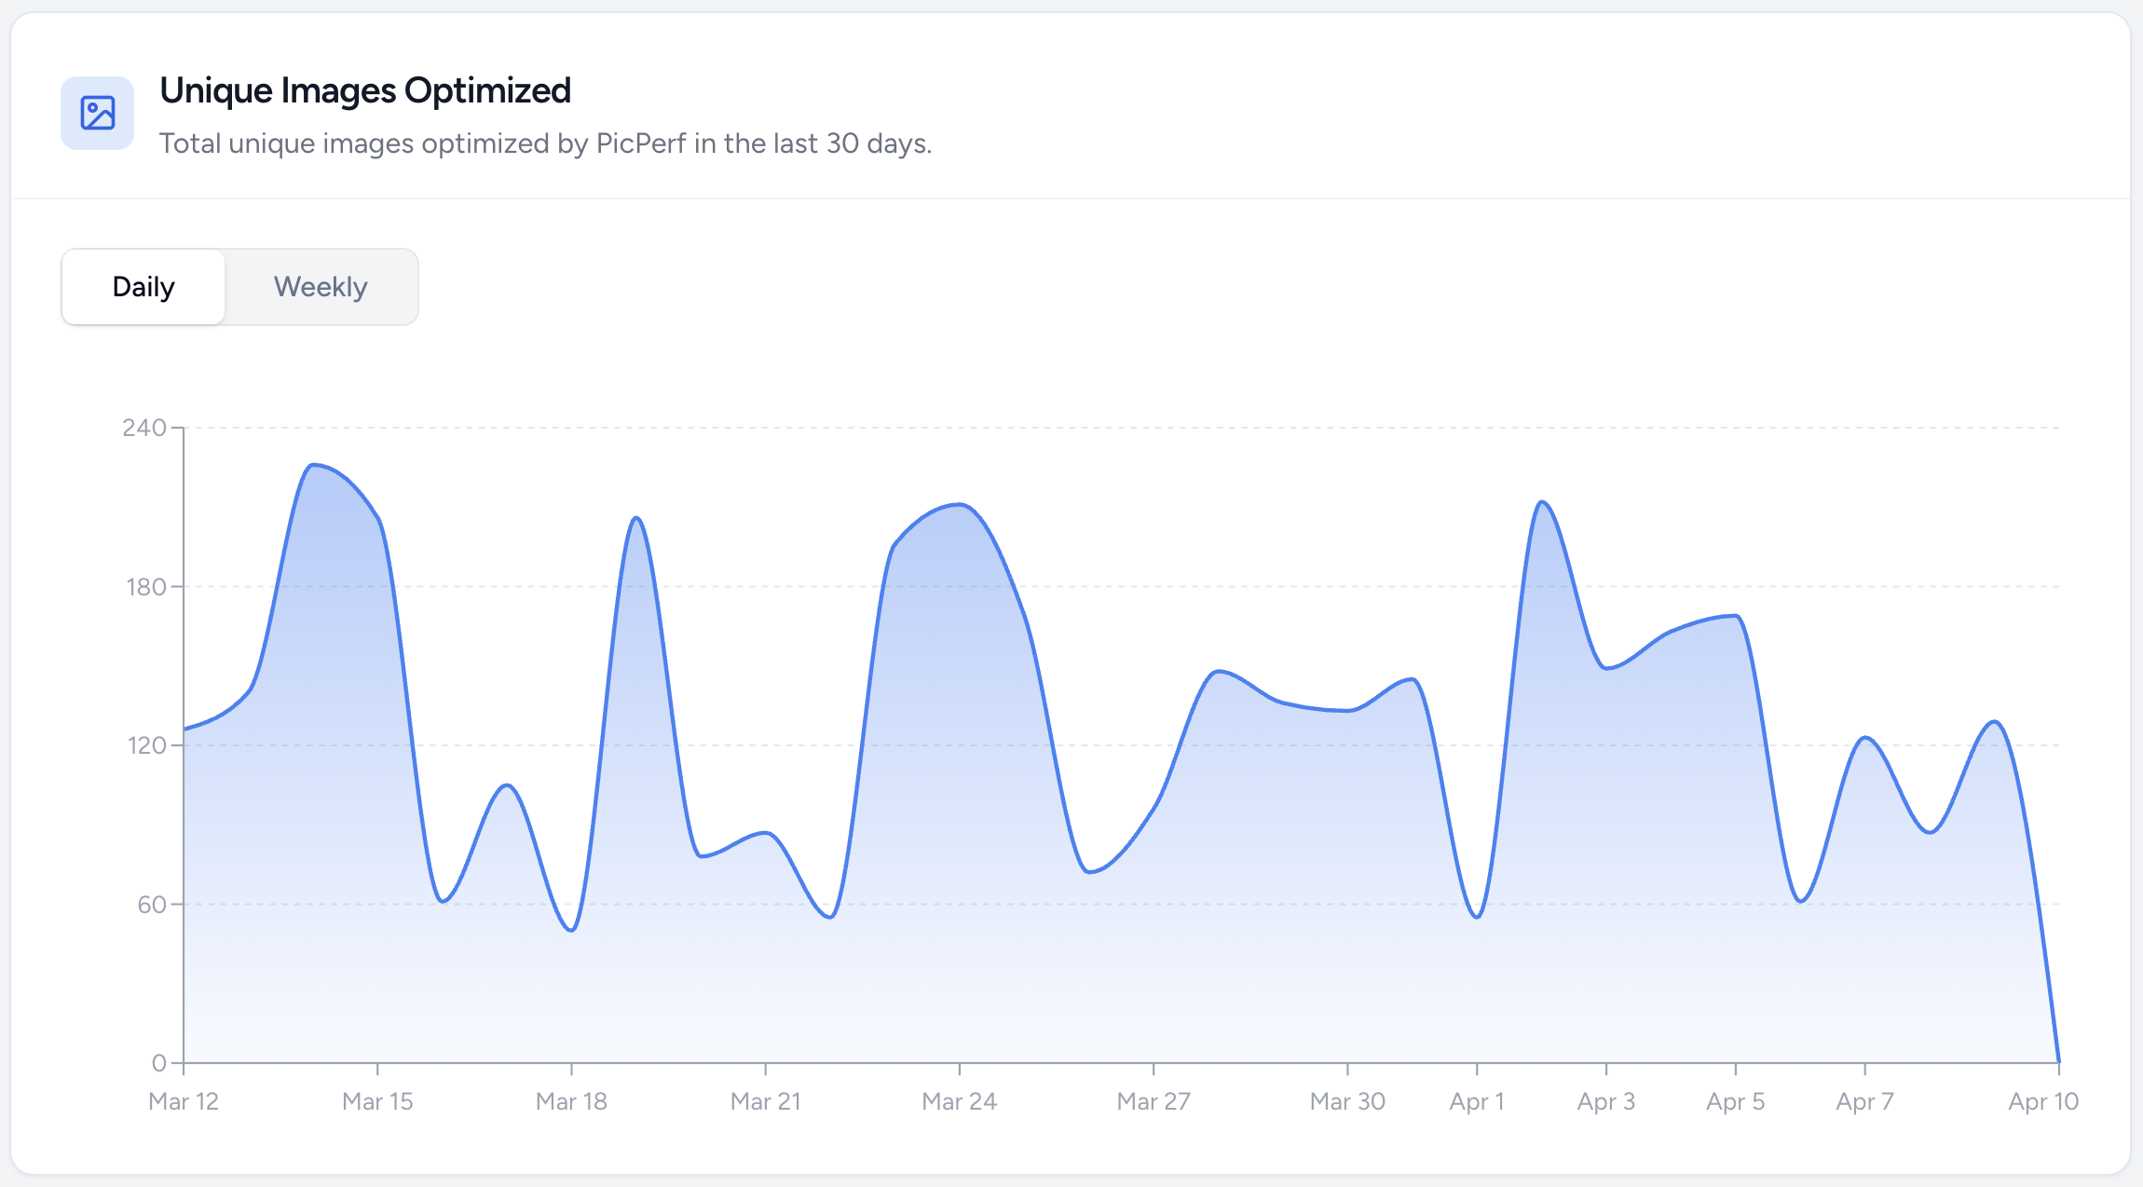The image size is (2143, 1187).
Task: Click the 60 value on y-axis
Action: click(151, 905)
